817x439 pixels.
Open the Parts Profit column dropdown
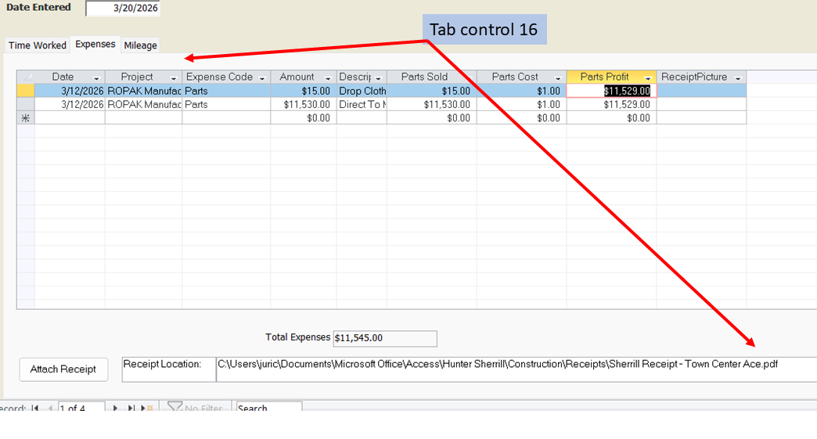[648, 78]
